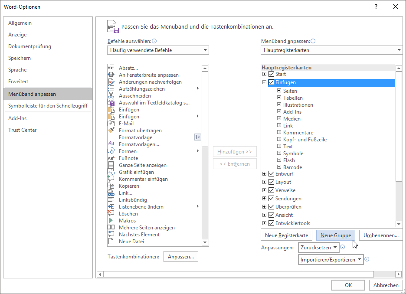Open the Importieren/Exportieren dropdown
Image resolution: width=406 pixels, height=294 pixels.
tap(331, 260)
